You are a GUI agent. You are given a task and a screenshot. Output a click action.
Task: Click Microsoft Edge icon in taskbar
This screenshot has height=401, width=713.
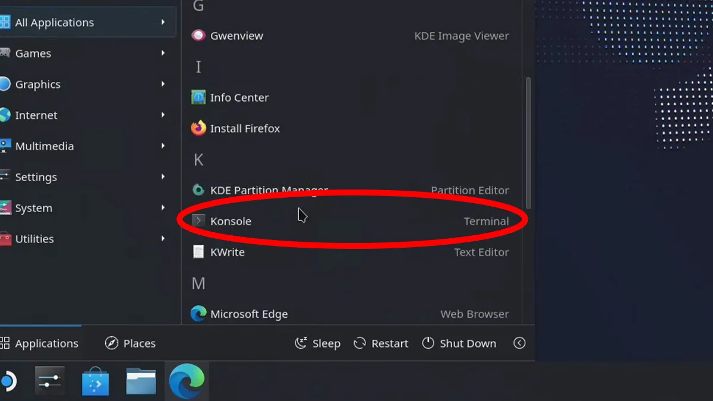[187, 381]
